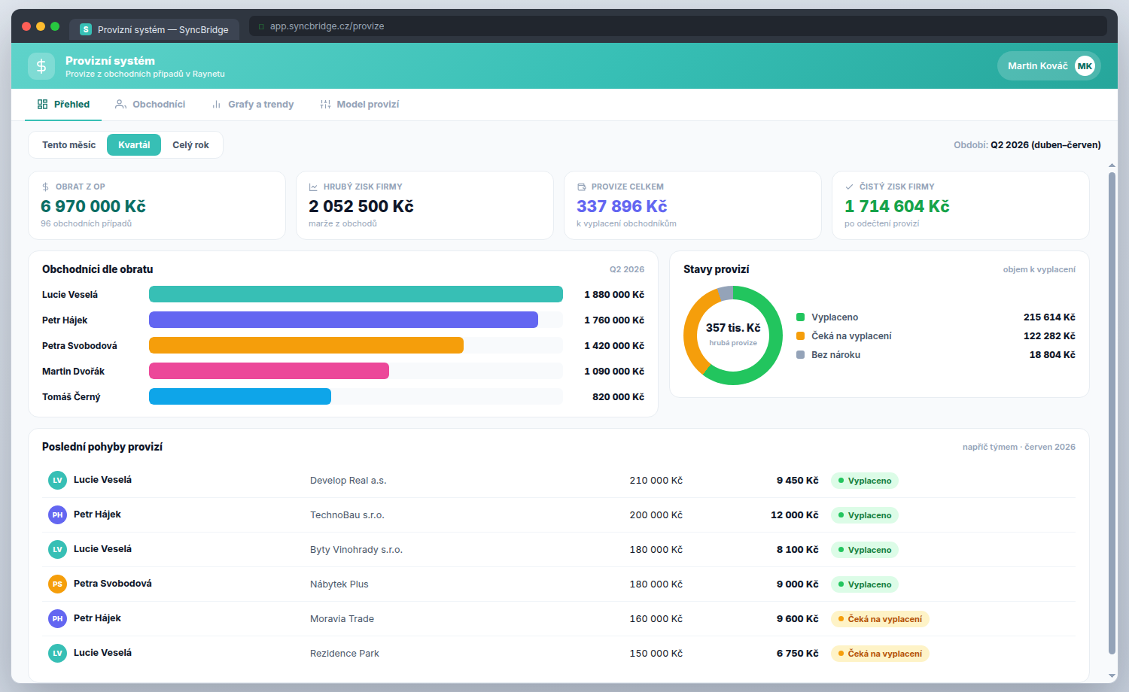Click the Vyplaceno badge for Nábytek Plus

(865, 584)
